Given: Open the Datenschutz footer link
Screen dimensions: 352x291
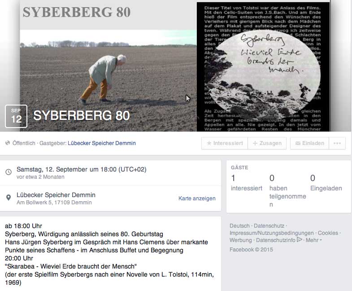Looking at the screenshot, I should pos(269,226).
